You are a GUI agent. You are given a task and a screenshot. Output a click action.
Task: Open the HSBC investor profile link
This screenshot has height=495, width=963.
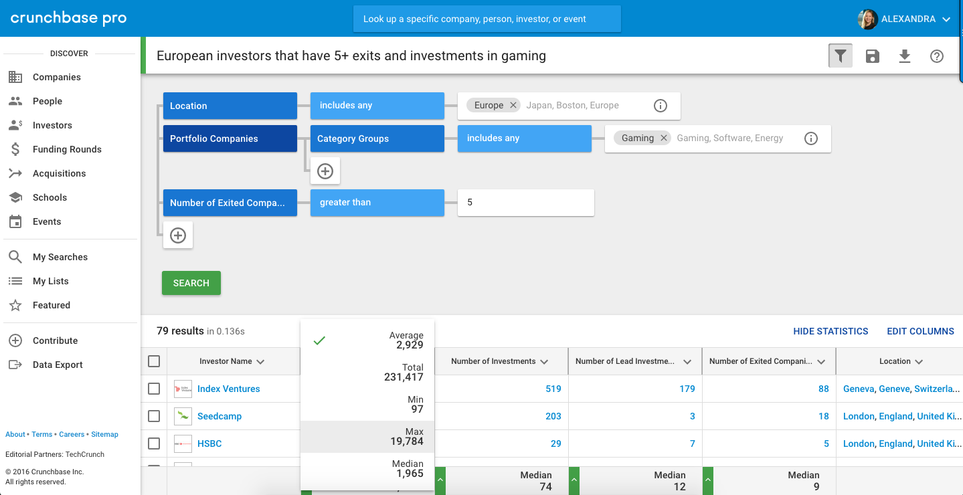tap(208, 443)
